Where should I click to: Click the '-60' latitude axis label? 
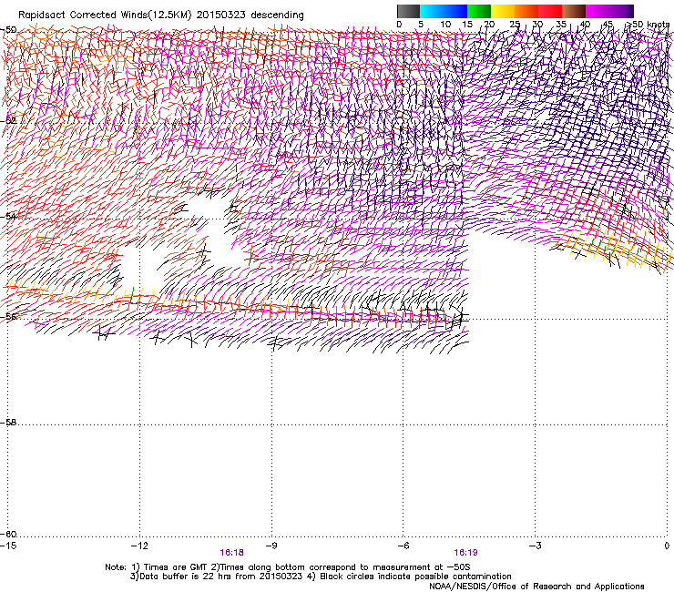[x=8, y=535]
